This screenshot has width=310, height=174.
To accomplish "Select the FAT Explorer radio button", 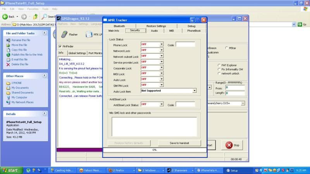I will 219,65.
